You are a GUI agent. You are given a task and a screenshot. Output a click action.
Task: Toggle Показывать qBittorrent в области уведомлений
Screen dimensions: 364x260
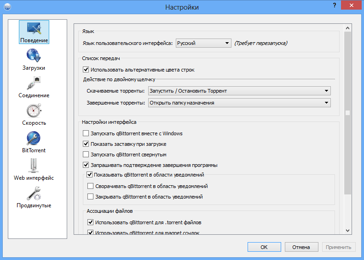tap(89, 174)
